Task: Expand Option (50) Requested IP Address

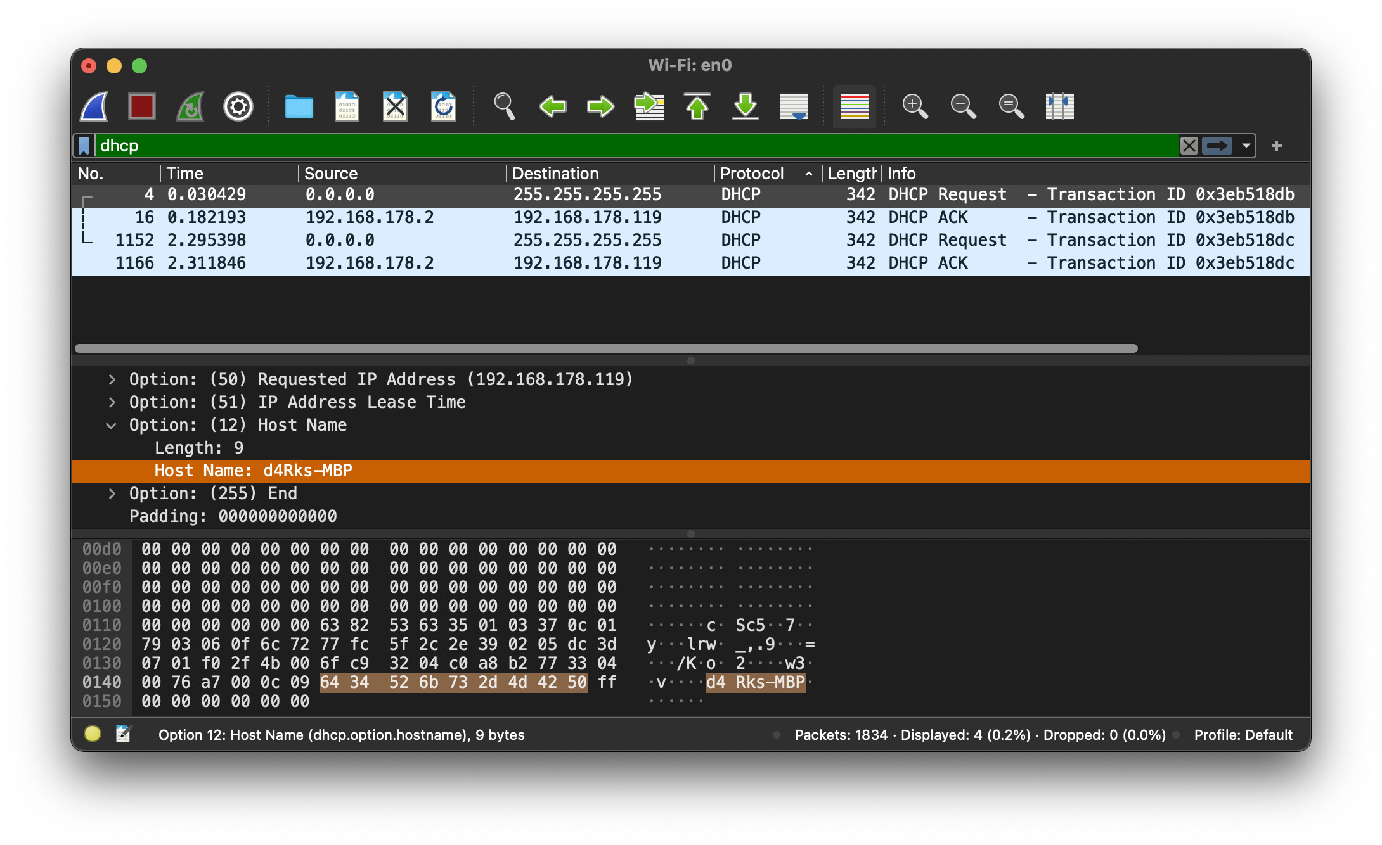Action: point(112,379)
